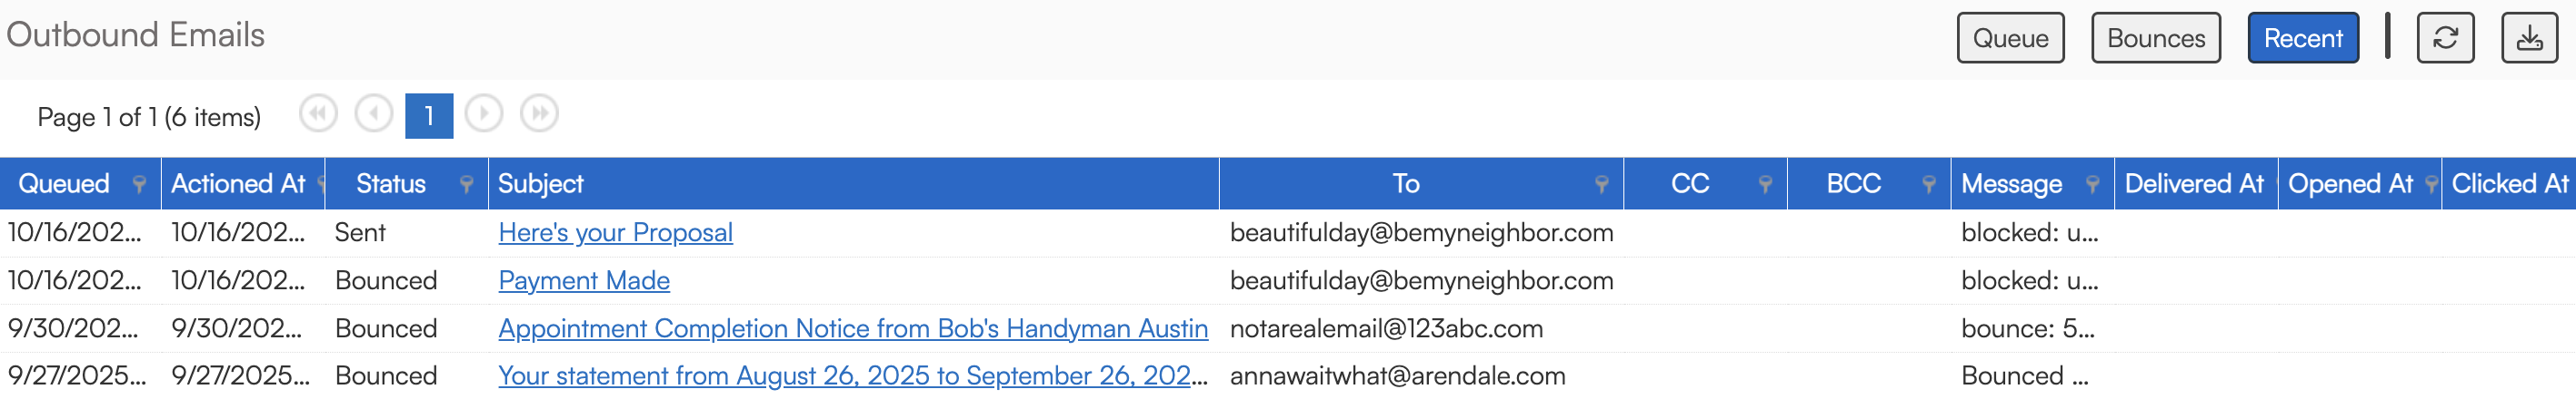Image resolution: width=2576 pixels, height=399 pixels.
Task: Open filter on Message column
Action: coord(2092,183)
